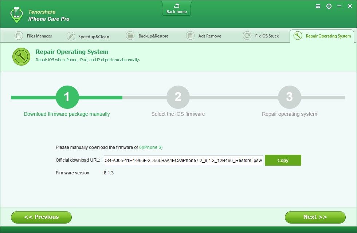Click the Fix iOS Stuck refresh icon
Screen dimensions: 357x233
pyautogui.click(x=247, y=36)
